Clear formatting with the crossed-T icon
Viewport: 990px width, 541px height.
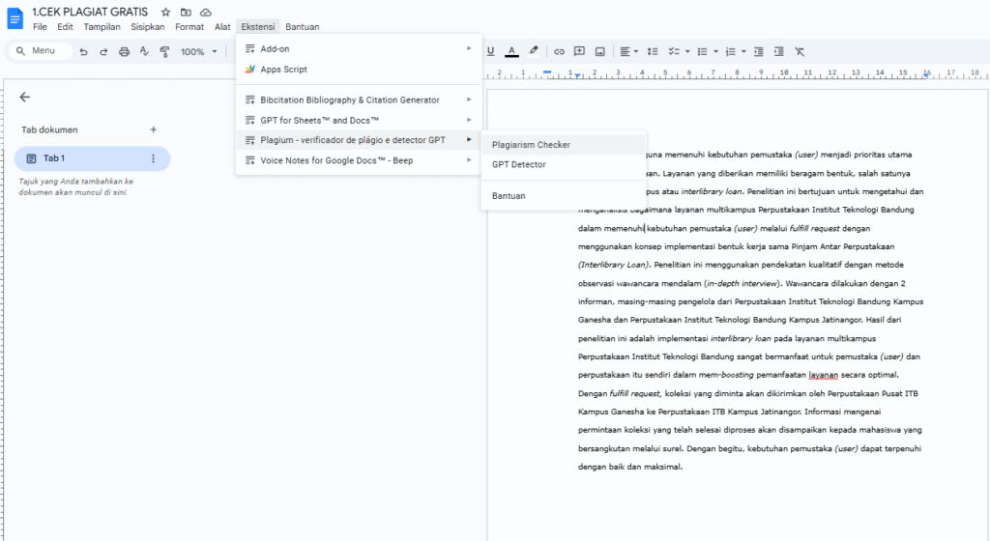point(800,52)
